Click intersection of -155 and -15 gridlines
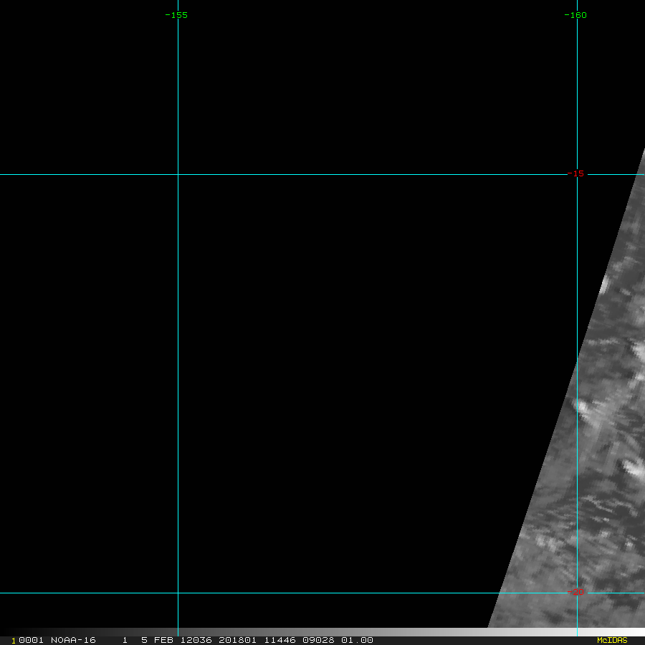The image size is (645, 645). click(x=178, y=174)
